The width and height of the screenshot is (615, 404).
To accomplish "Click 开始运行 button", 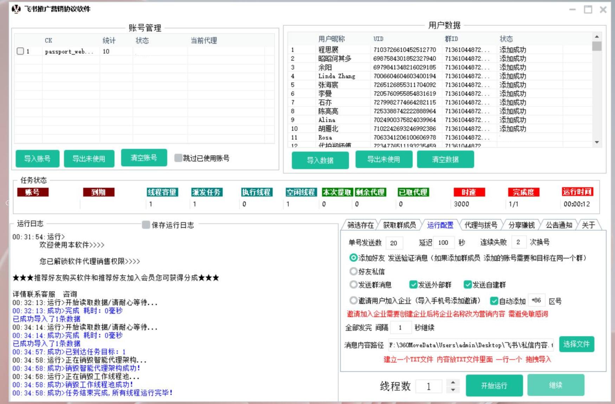I will point(494,385).
